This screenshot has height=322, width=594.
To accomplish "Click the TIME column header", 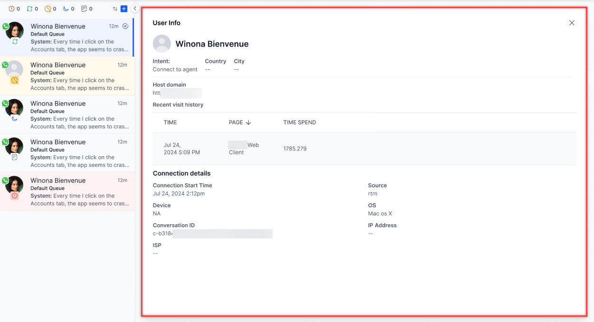I will click(170, 123).
